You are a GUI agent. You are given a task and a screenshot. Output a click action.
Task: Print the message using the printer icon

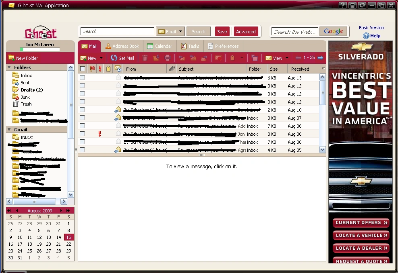168,58
